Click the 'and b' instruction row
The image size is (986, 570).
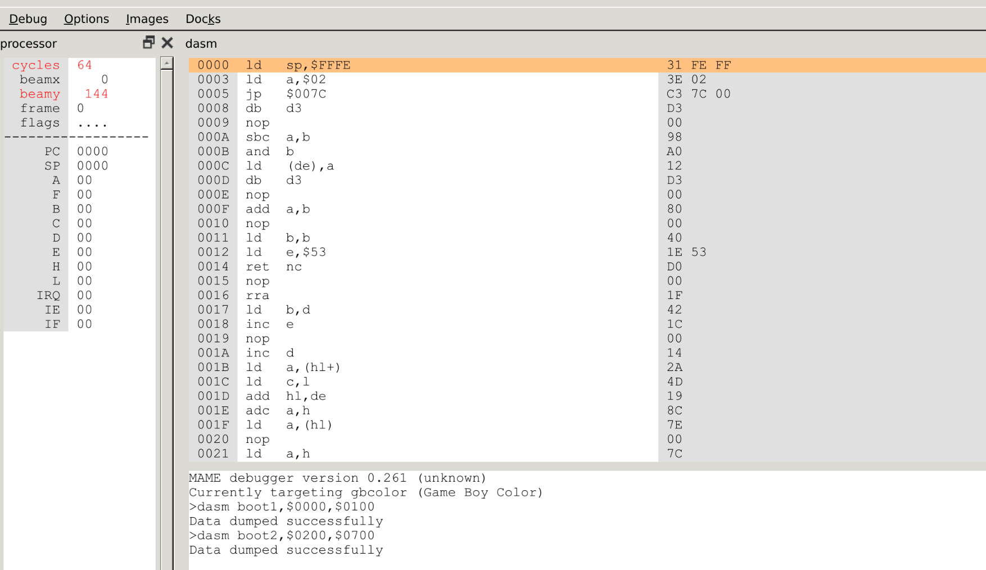[587, 152]
